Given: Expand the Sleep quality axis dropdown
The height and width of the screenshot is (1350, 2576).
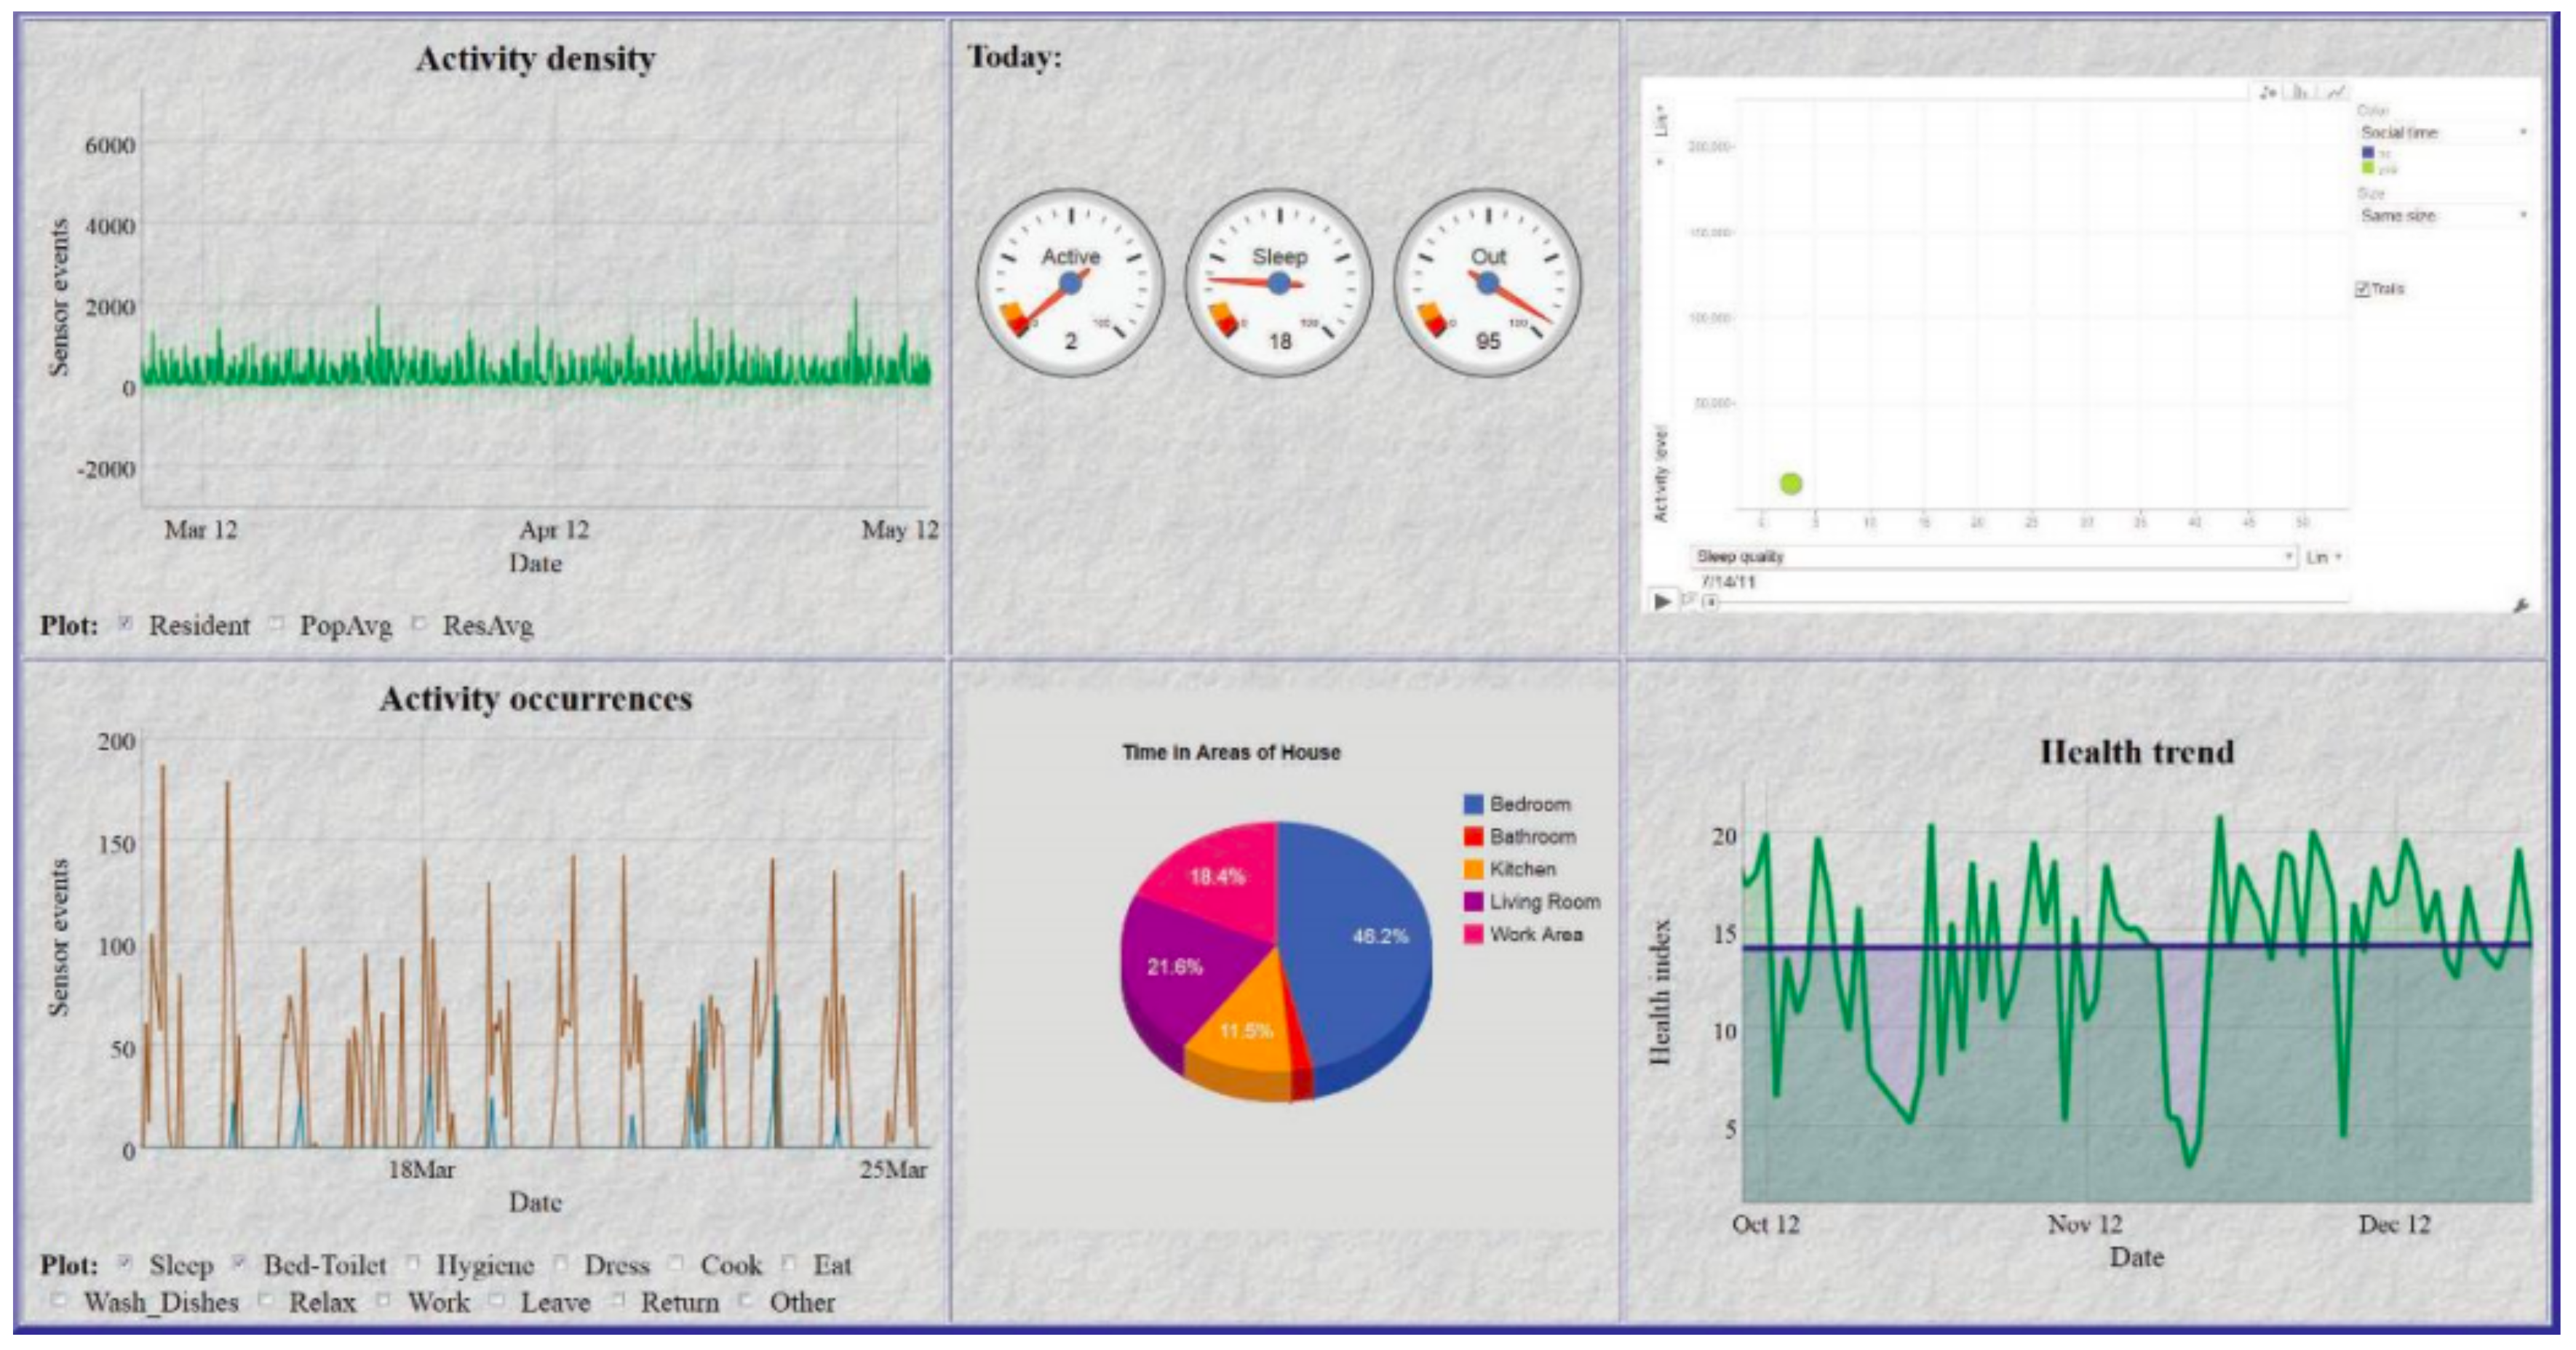Looking at the screenshot, I should coord(1992,556).
